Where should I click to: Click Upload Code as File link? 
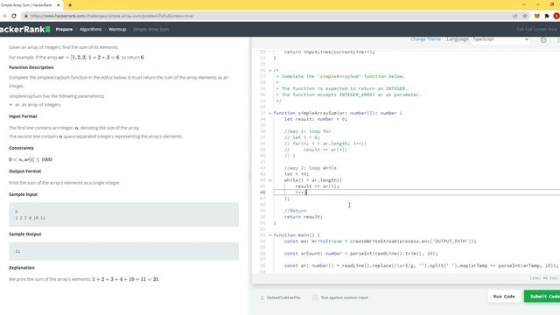(x=283, y=297)
